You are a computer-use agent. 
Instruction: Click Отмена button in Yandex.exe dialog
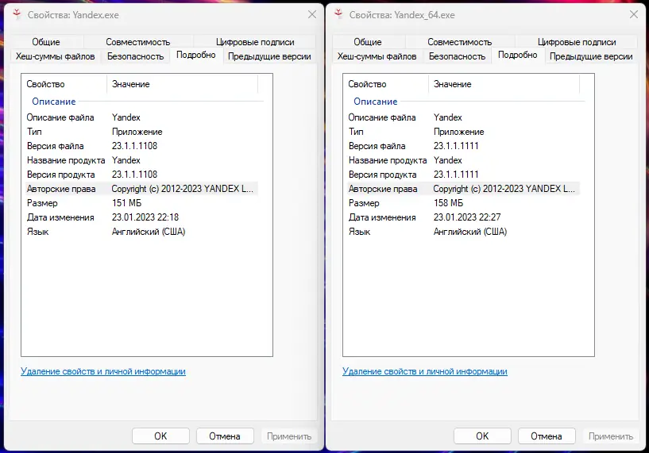[x=224, y=436]
